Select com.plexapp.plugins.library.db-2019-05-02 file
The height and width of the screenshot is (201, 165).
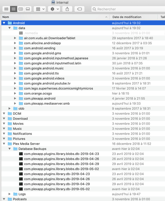pos(57,189)
